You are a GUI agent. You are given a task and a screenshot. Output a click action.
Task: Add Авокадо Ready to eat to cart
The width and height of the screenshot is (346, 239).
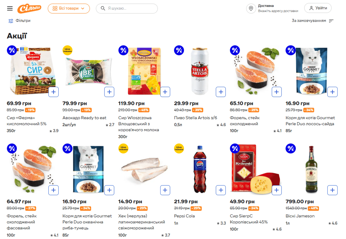[x=109, y=92]
